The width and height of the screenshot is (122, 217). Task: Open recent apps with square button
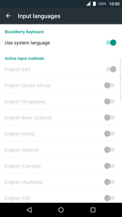click(x=93, y=210)
